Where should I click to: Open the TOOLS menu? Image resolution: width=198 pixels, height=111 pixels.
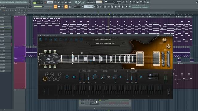point(22,2)
